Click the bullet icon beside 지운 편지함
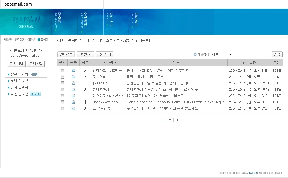The height and width of the screenshot is (178, 288). coord(9,94)
